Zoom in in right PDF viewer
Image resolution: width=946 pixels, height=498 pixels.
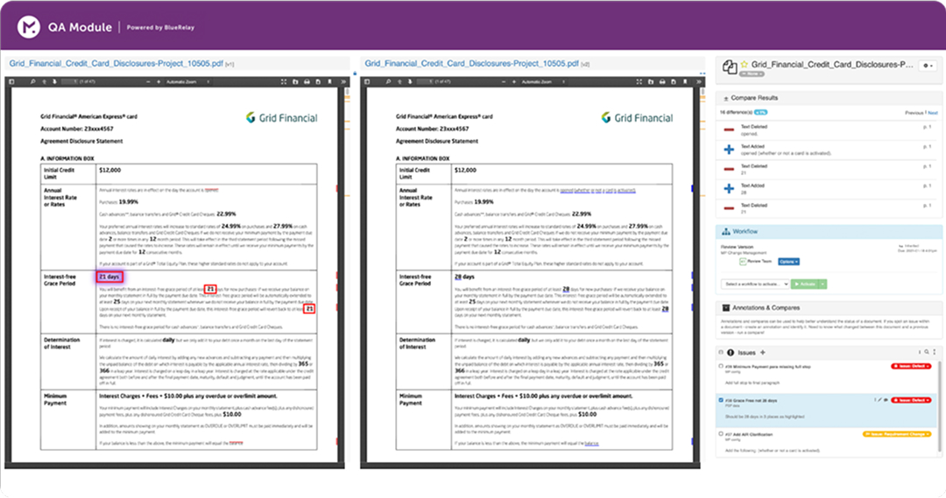(512, 81)
